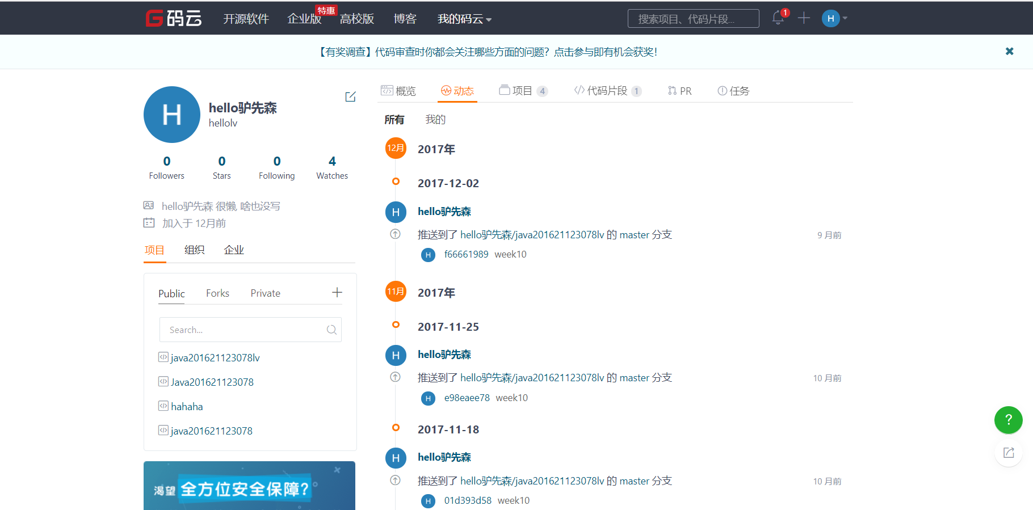Click push icon in 2017-11-25 entry
Image resolution: width=1033 pixels, height=510 pixels.
pyautogui.click(x=396, y=377)
